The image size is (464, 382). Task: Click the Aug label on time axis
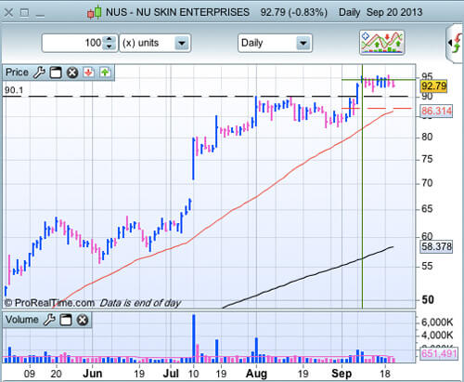point(256,374)
